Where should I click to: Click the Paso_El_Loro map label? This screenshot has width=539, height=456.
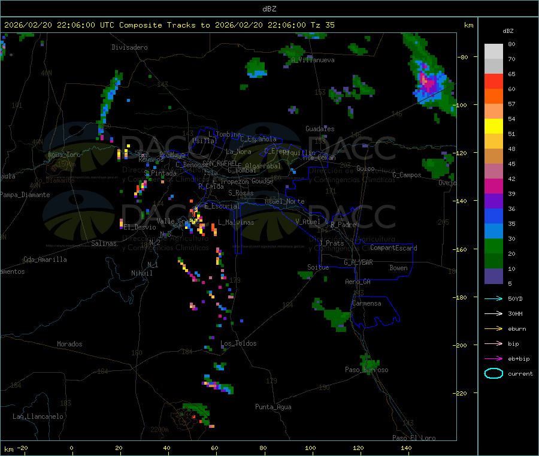pyautogui.click(x=414, y=438)
